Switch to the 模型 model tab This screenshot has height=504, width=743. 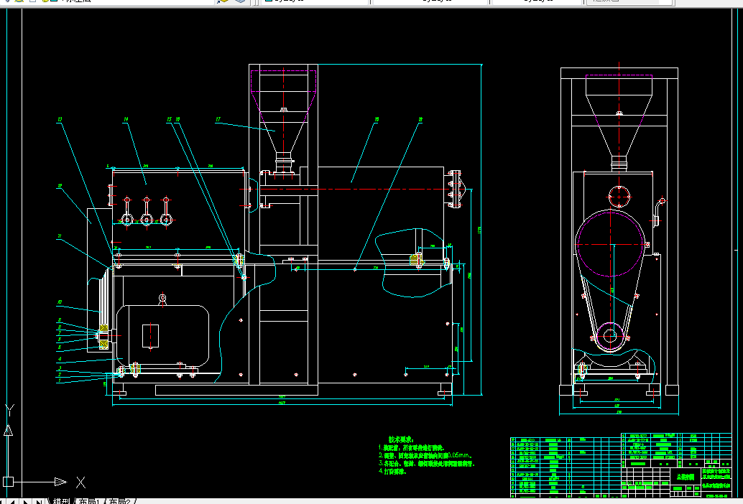(61, 501)
